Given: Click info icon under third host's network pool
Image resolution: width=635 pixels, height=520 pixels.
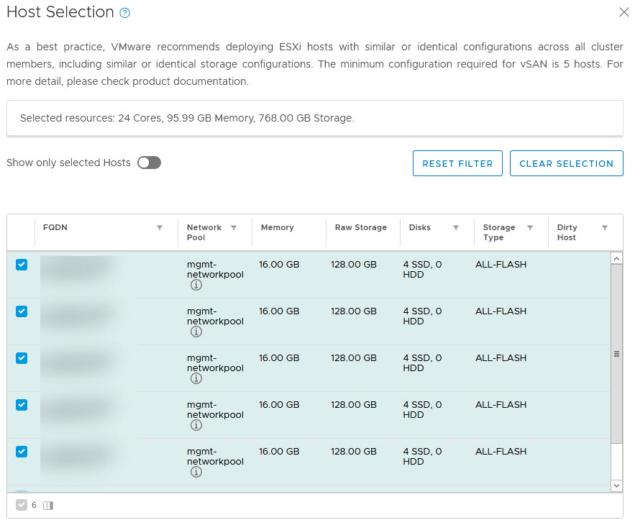Looking at the screenshot, I should [x=196, y=379].
